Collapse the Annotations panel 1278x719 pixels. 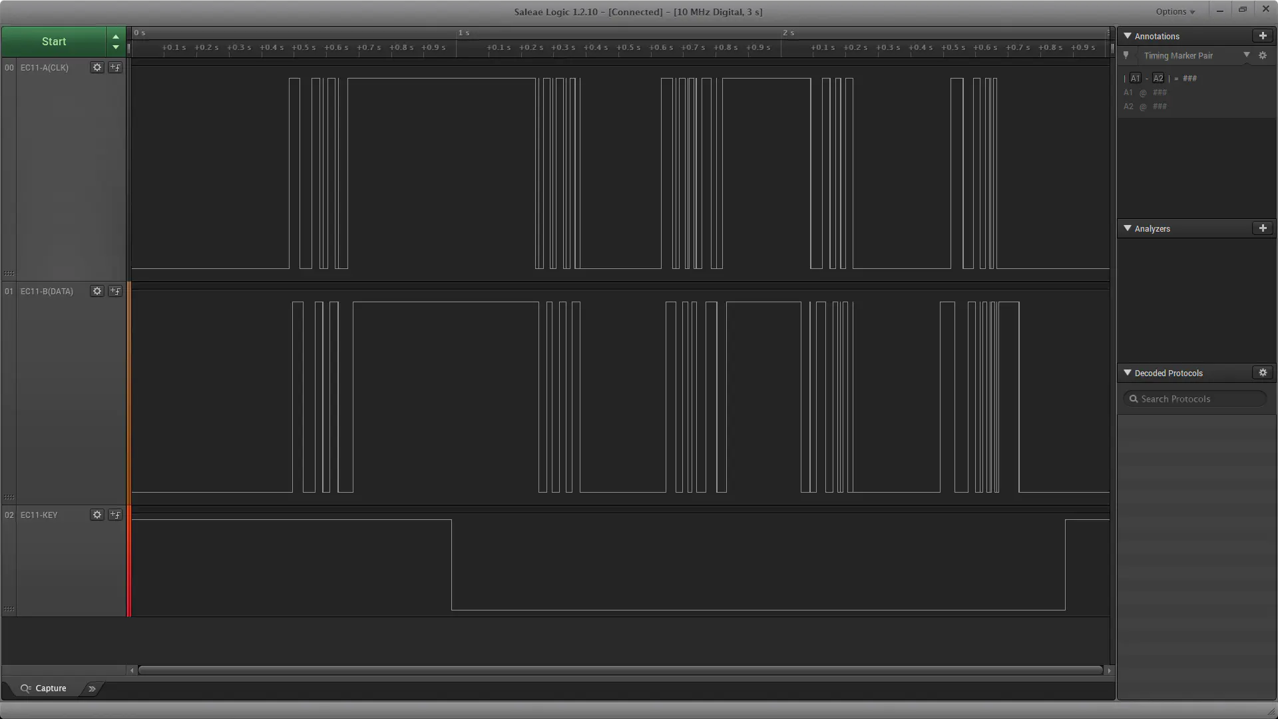(x=1128, y=36)
